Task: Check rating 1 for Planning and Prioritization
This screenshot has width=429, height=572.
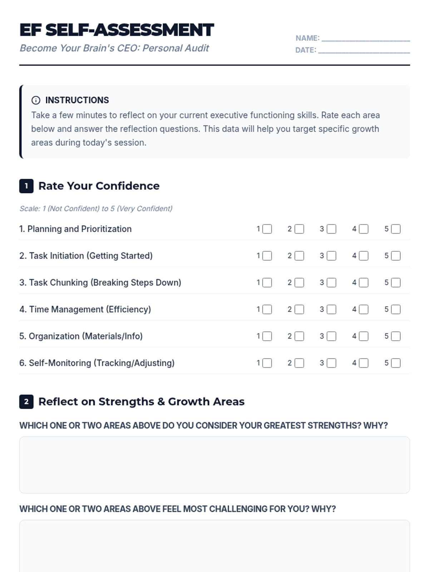Action: pos(267,229)
